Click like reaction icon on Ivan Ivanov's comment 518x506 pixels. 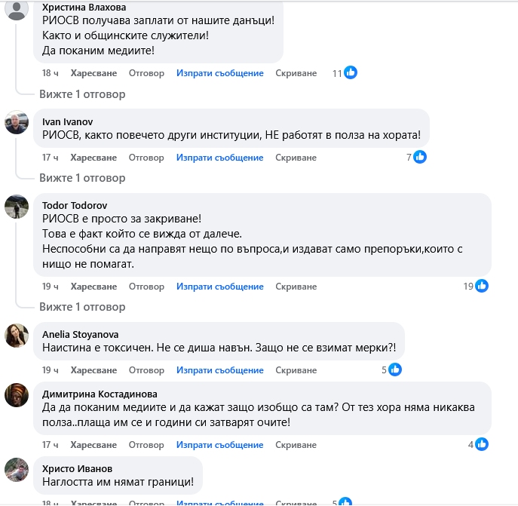tap(420, 158)
